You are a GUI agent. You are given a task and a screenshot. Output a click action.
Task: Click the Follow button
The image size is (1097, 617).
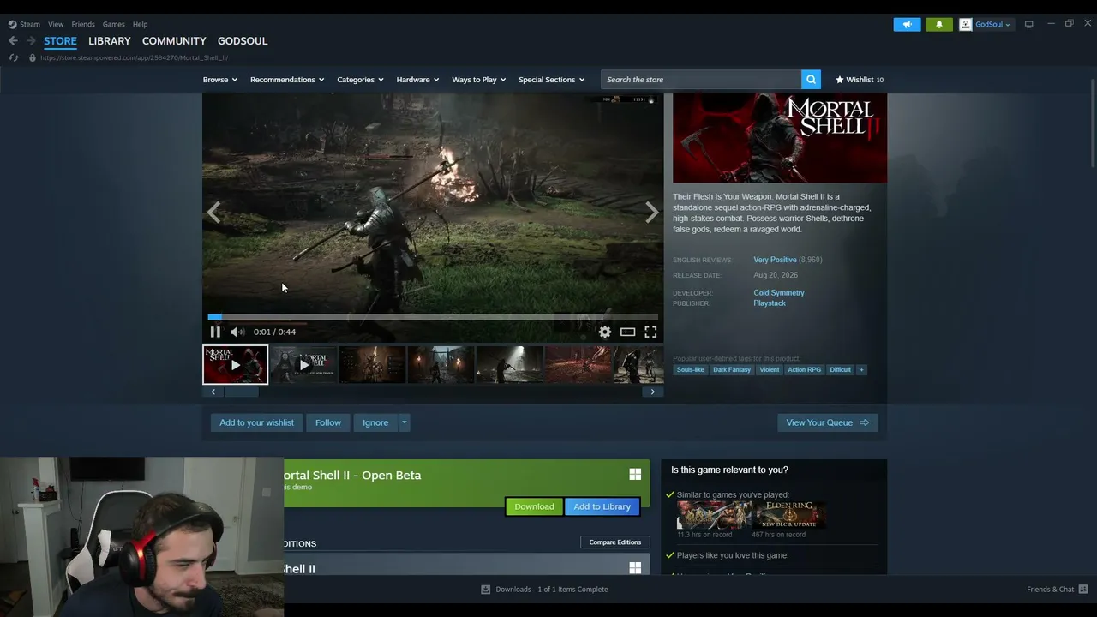point(327,422)
